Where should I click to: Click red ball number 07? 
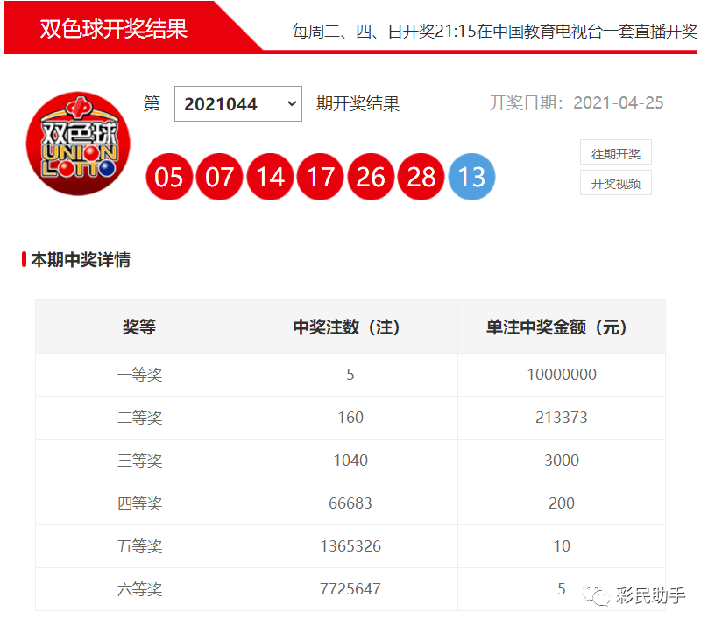[219, 177]
